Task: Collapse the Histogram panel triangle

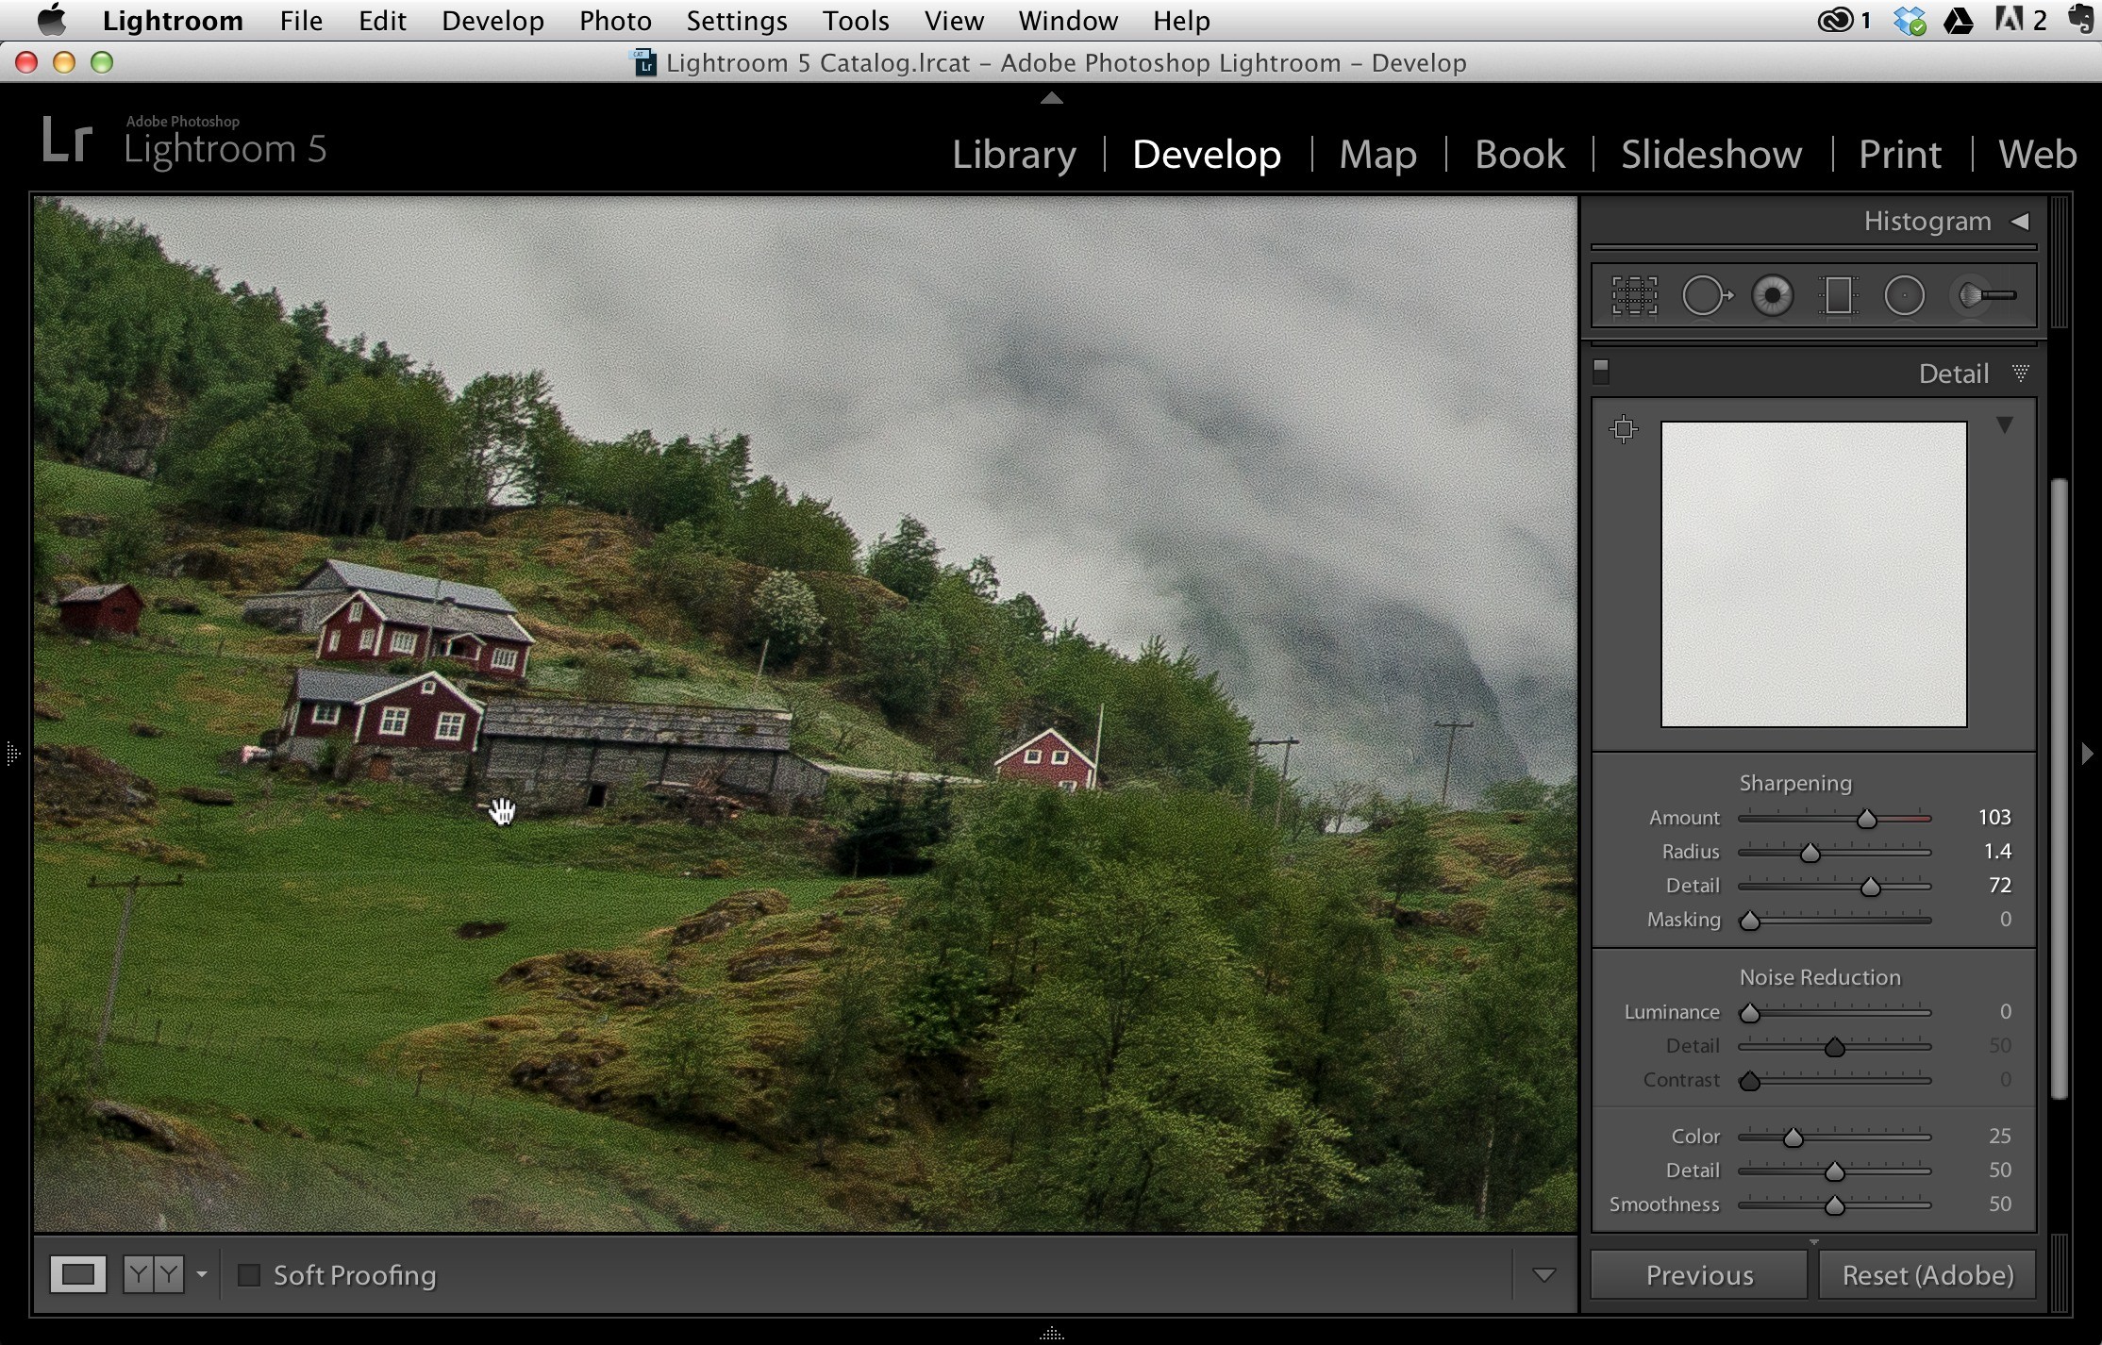Action: pos(2019,221)
